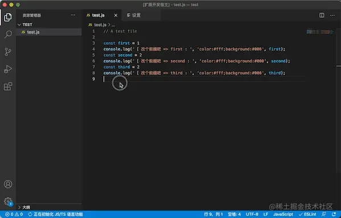This screenshot has height=218, width=341.
Task: Open the Manage gear icon
Action: [x=8, y=201]
